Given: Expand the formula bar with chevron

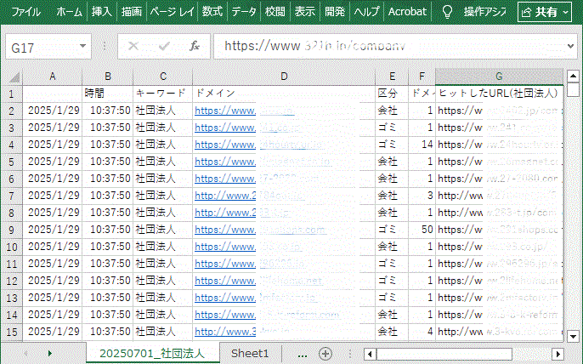Looking at the screenshot, I should tap(570, 46).
